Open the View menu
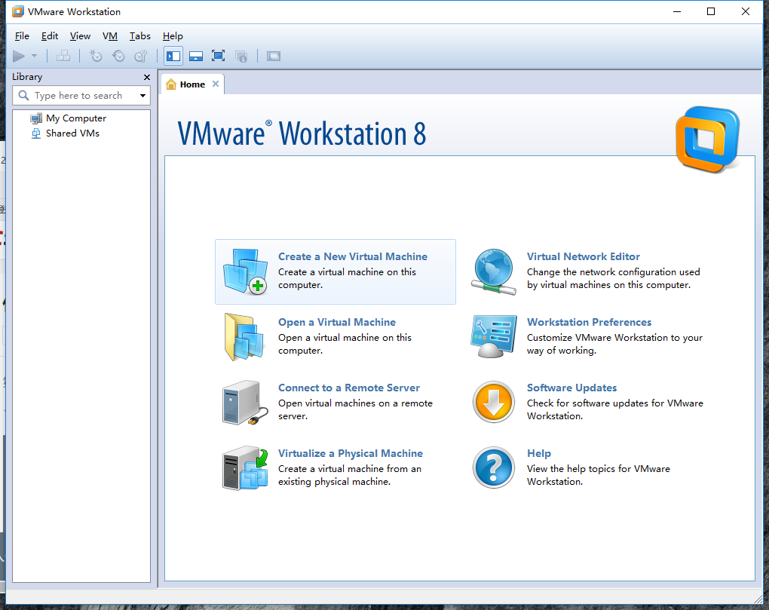The height and width of the screenshot is (610, 769). [80, 35]
